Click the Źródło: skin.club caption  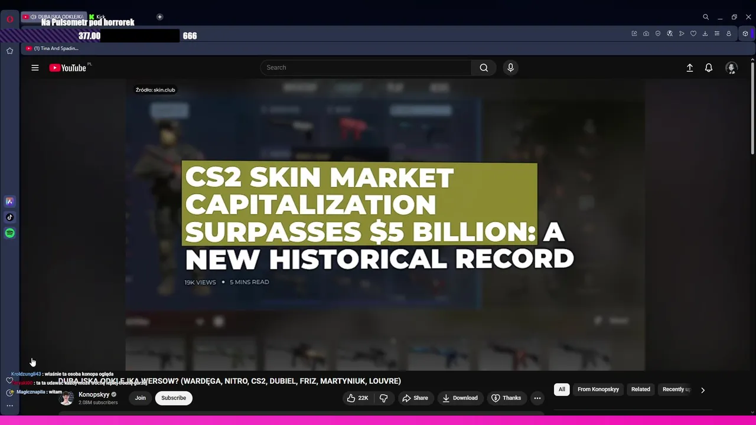pos(155,90)
